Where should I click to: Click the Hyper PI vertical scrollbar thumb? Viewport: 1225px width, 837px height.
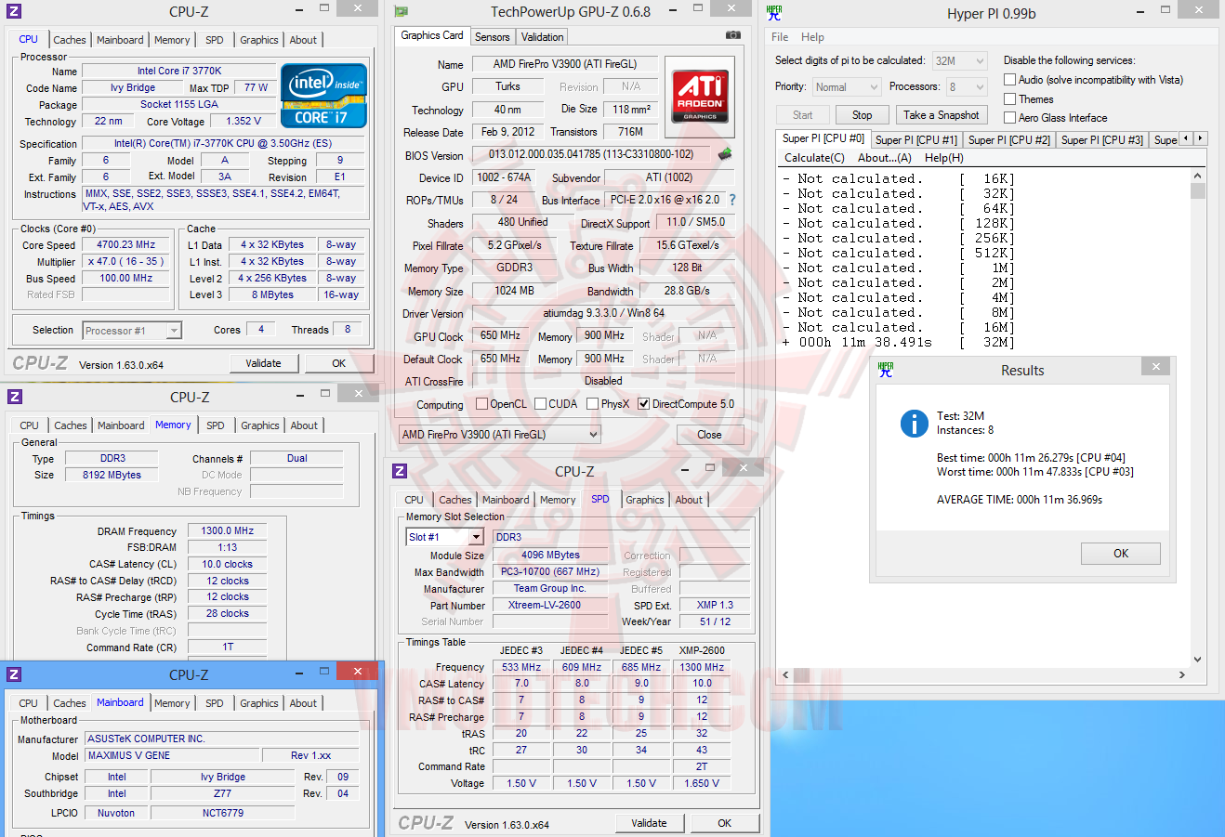[x=1198, y=191]
